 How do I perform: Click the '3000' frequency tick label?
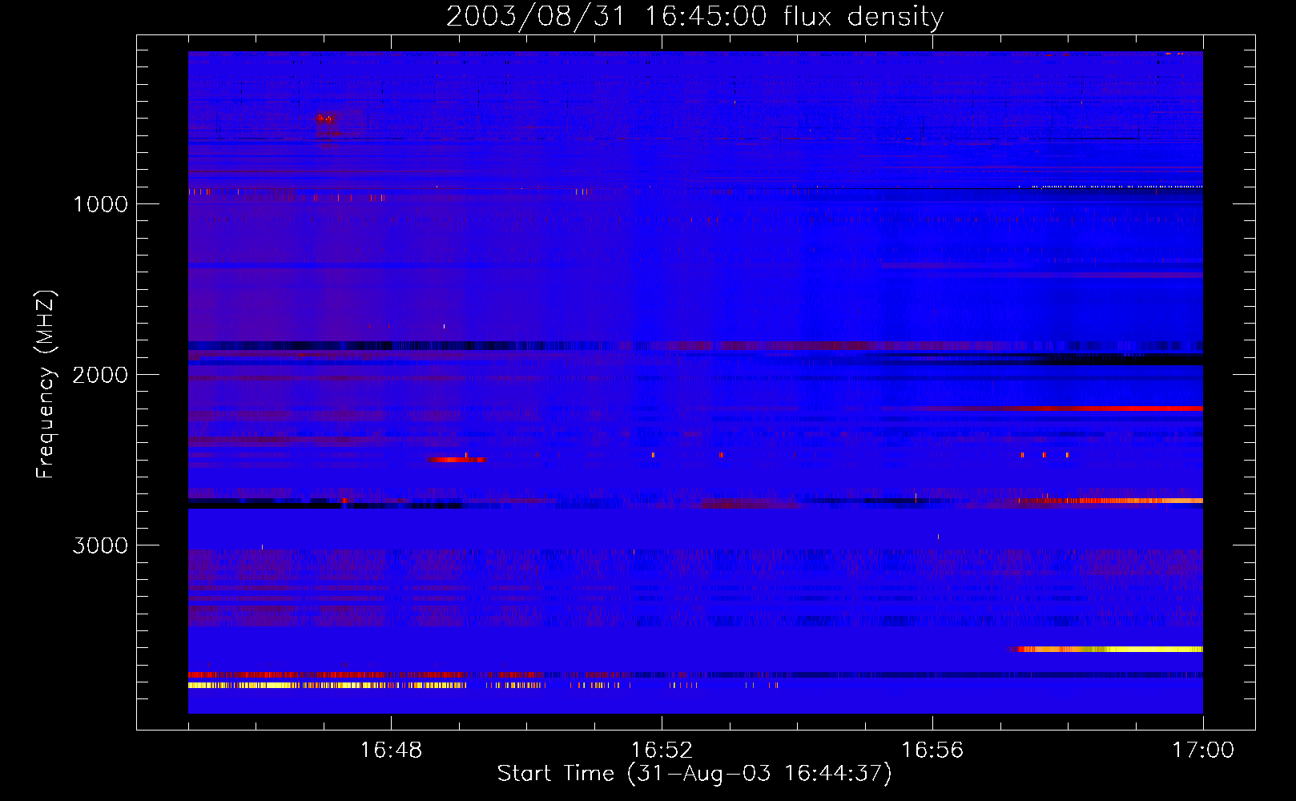tap(100, 545)
